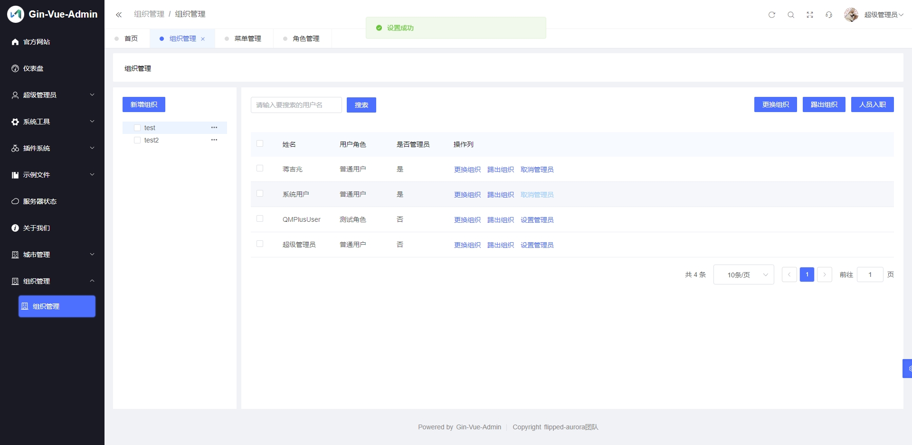
Task: Click the refresh icon in top bar
Action: [772, 15]
